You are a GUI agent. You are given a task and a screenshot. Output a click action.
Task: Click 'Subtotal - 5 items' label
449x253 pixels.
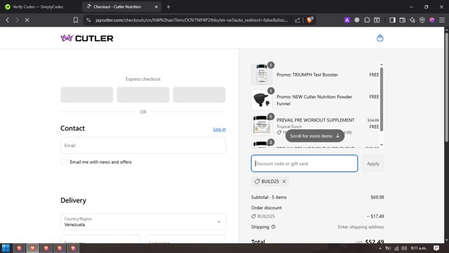tap(269, 197)
